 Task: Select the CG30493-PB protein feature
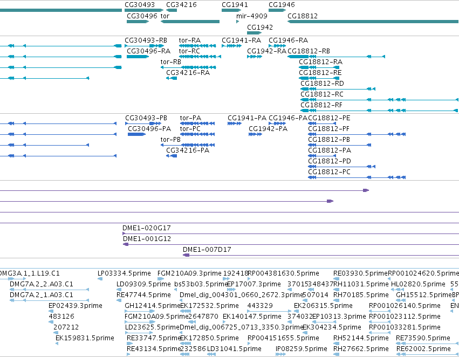point(144,123)
